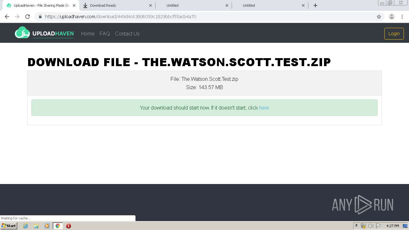This screenshot has width=409, height=230.
Task: Click the padlock site security icon
Action: 40,17
